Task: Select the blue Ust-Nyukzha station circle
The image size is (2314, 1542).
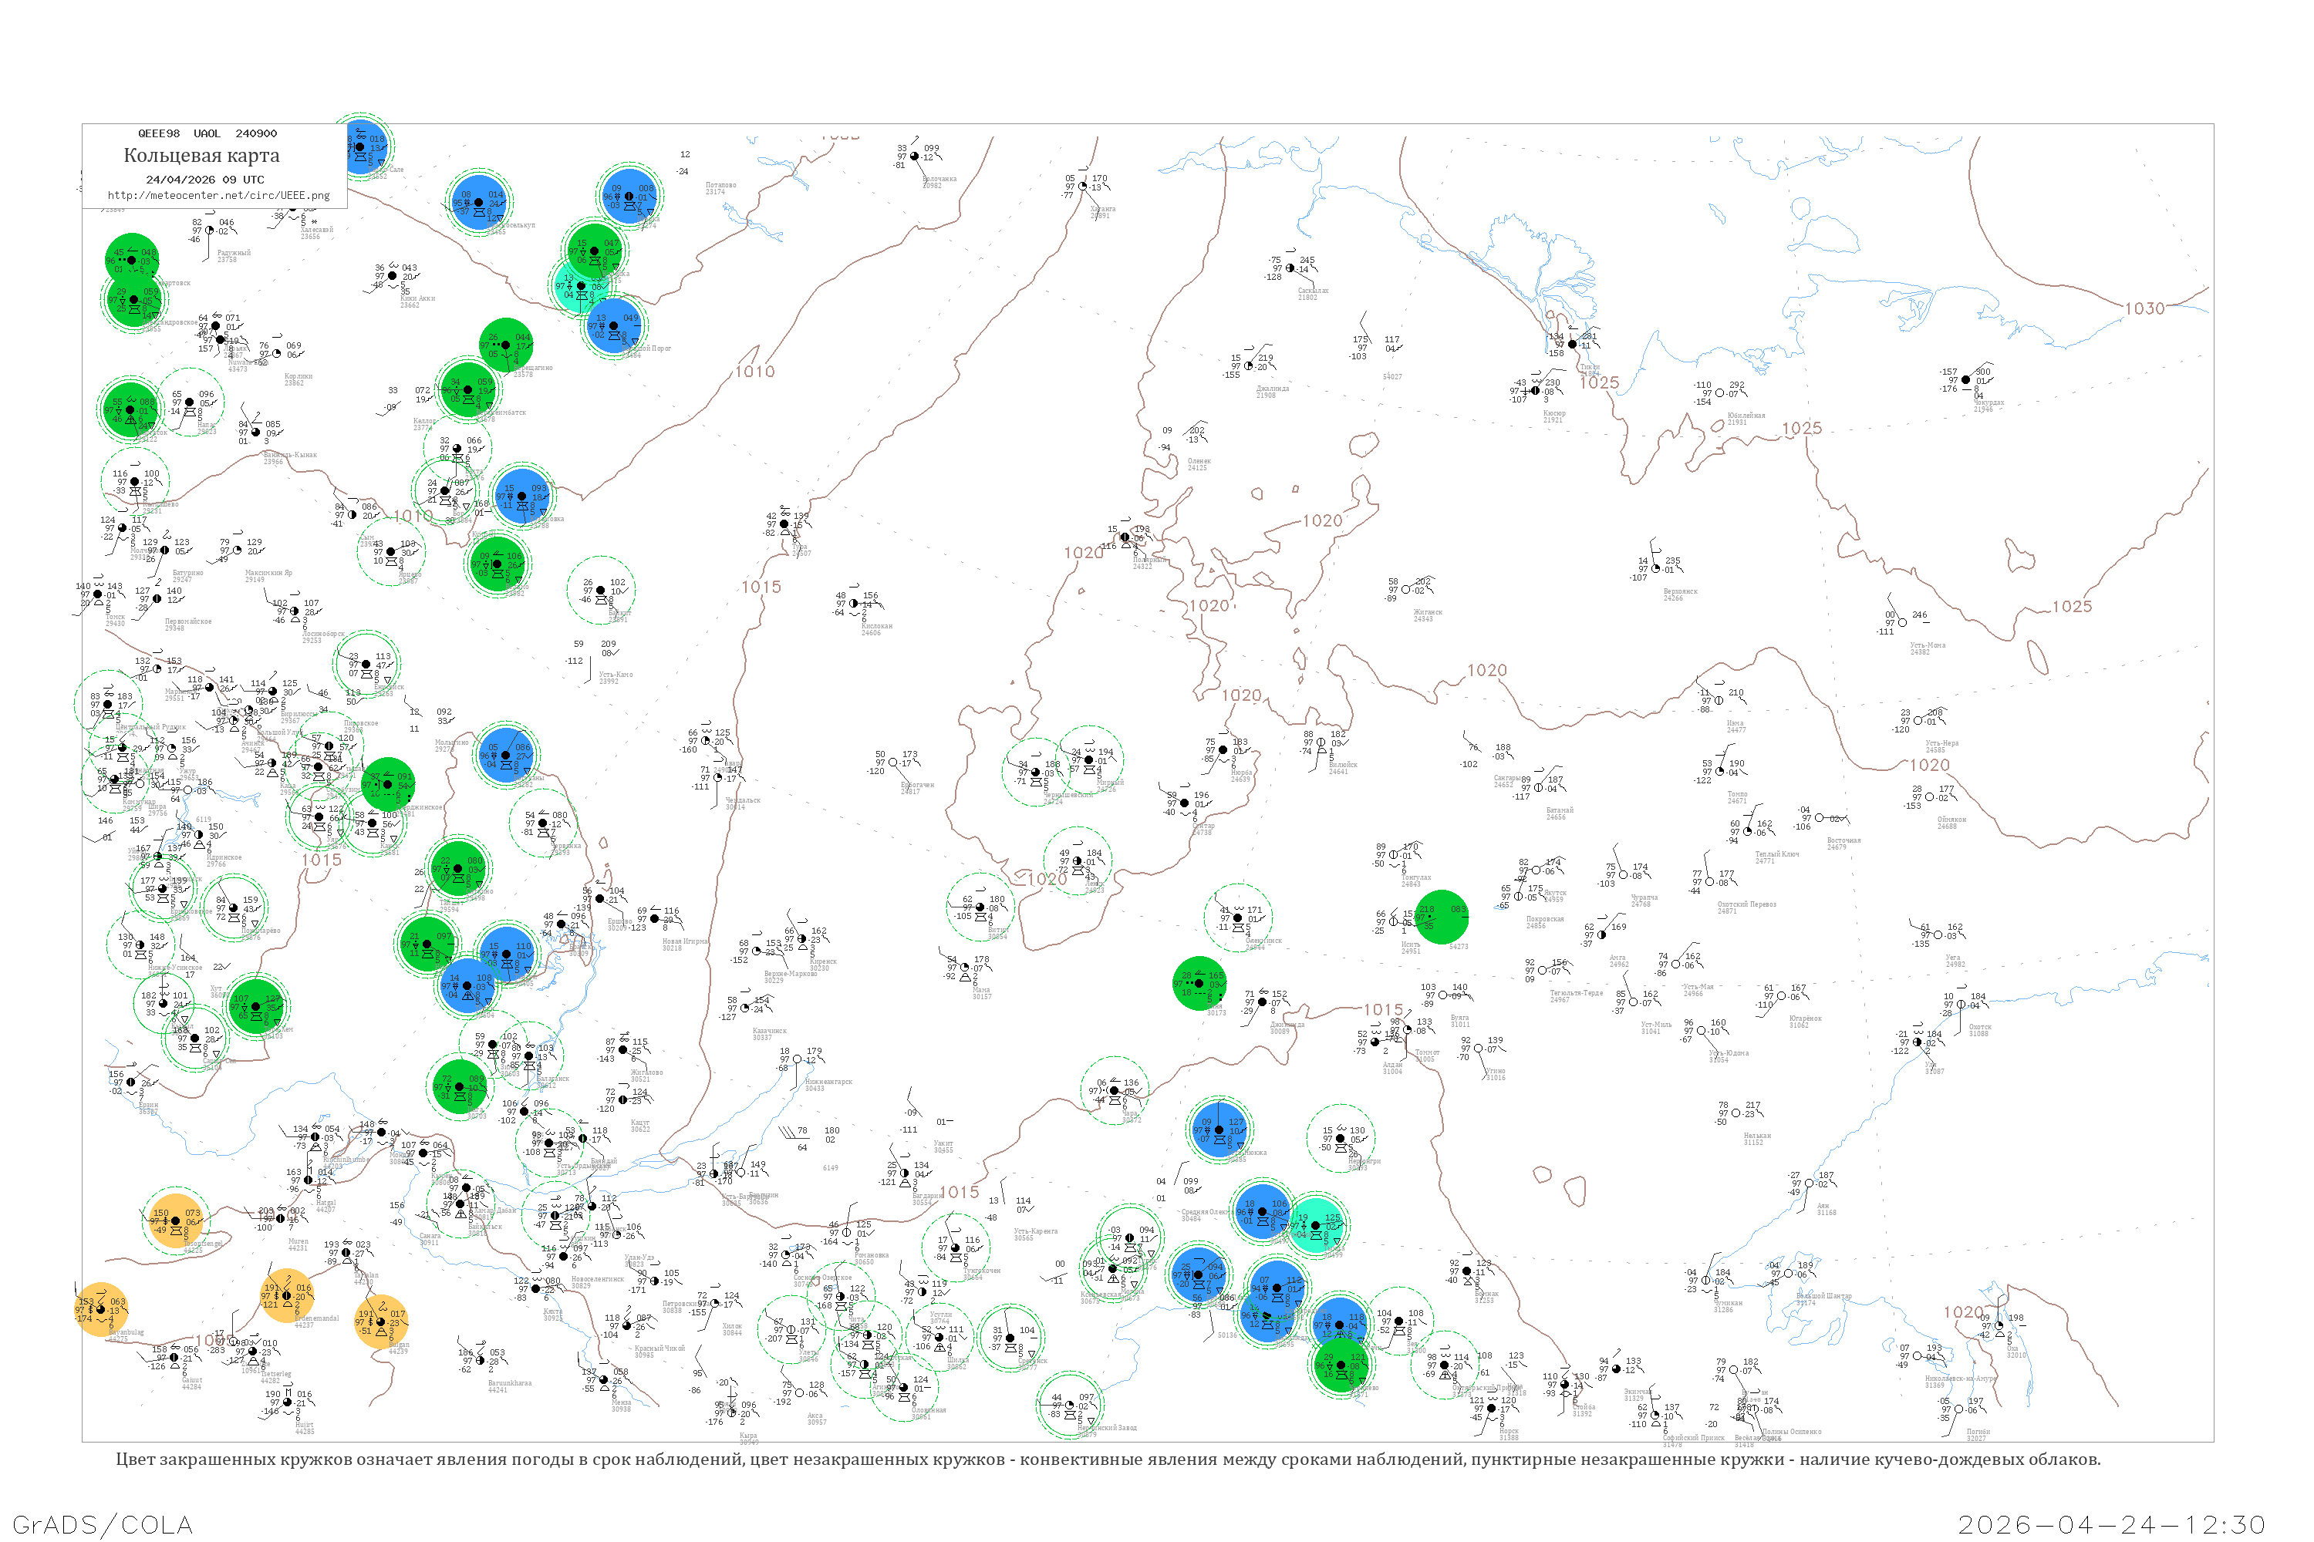Action: point(1219,1129)
